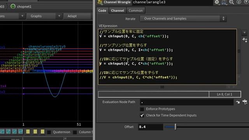The height and width of the screenshot is (140, 249).
Task: Click the blue dip of the waveform curve
Action: point(55,96)
